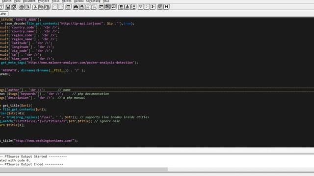Click the Save All toolbar icon
Viewport: 314px width, 176px height.
14,7
